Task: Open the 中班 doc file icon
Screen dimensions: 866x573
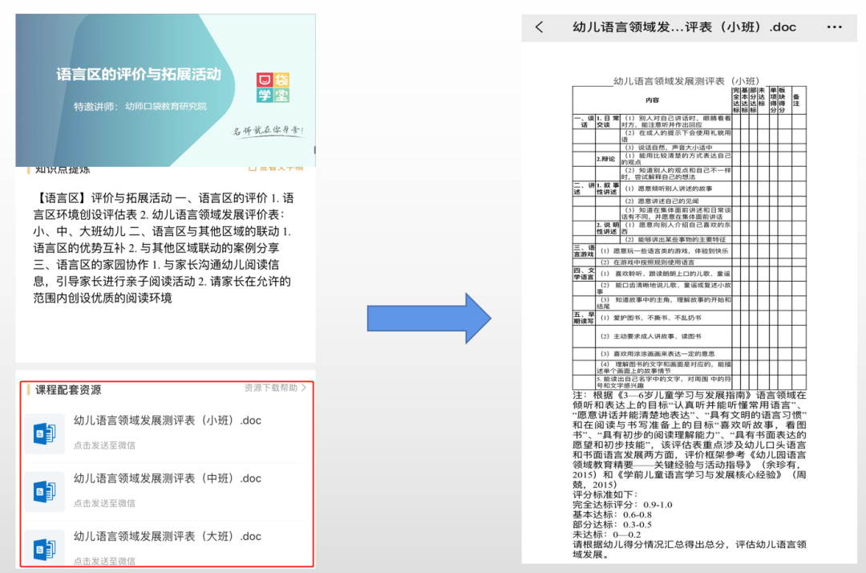Action: click(44, 492)
